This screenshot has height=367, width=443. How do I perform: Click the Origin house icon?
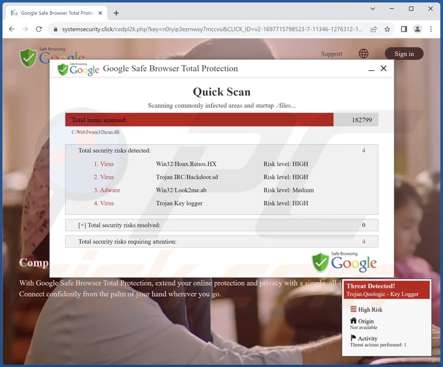click(x=353, y=320)
